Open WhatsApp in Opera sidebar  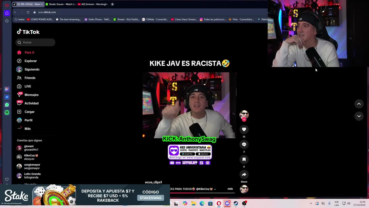coord(7,105)
